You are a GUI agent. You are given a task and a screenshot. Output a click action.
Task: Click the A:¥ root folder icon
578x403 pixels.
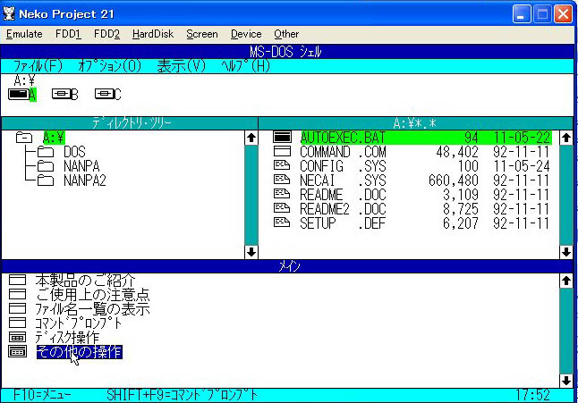click(x=24, y=138)
